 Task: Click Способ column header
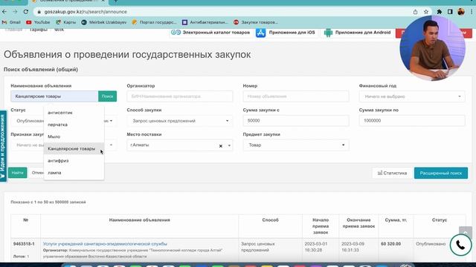[270, 220]
